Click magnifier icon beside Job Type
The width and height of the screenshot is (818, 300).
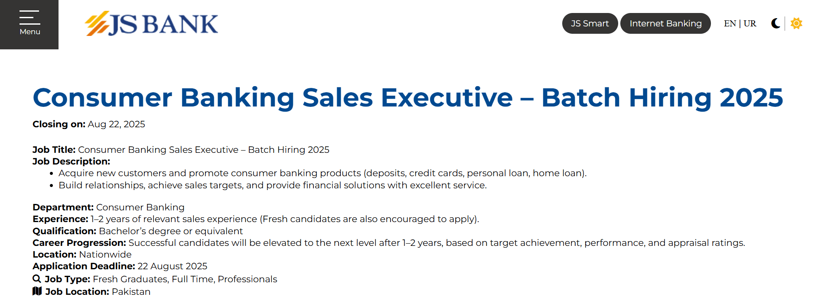tap(37, 279)
